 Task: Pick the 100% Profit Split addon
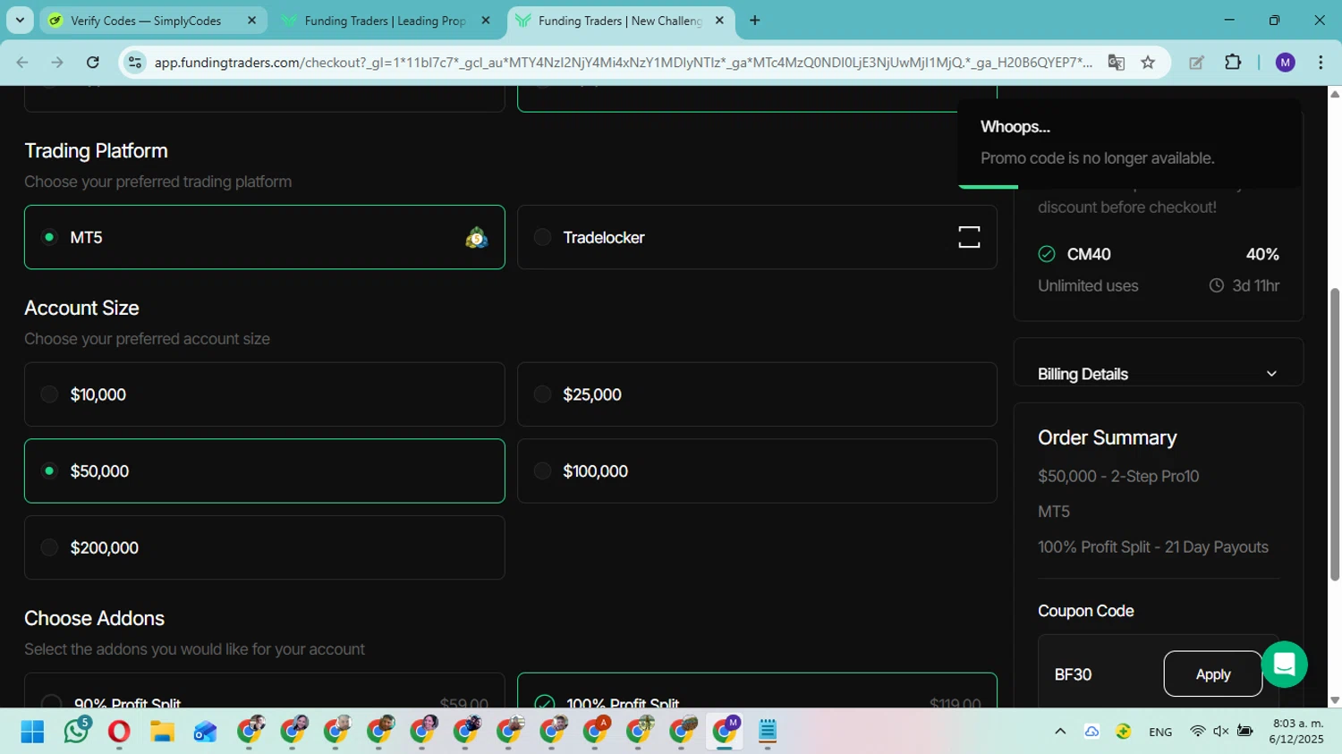tap(757, 690)
